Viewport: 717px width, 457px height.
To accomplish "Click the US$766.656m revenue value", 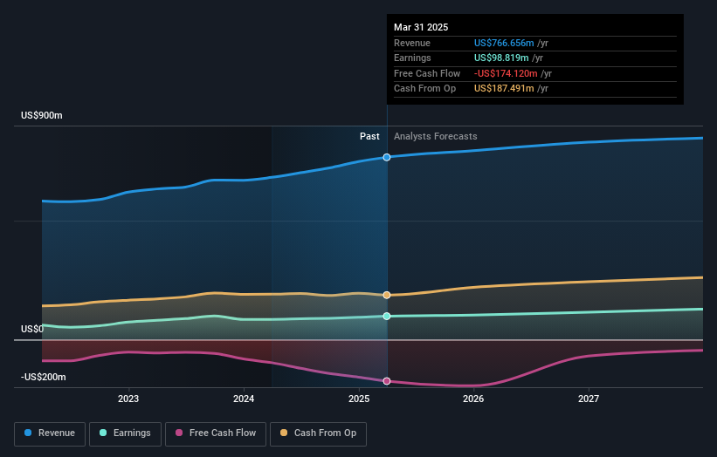I will click(504, 43).
